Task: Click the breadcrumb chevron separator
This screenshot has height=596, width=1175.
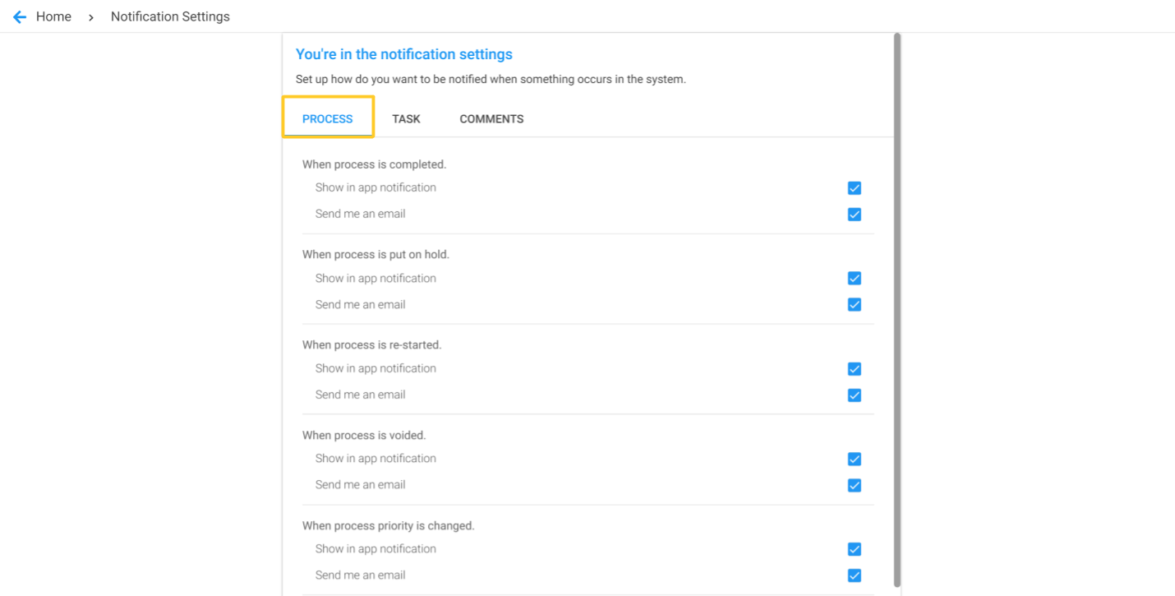Action: pyautogui.click(x=91, y=17)
